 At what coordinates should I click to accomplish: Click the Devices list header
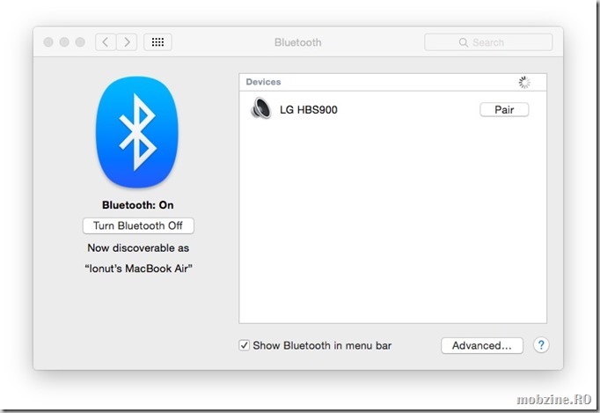(264, 82)
